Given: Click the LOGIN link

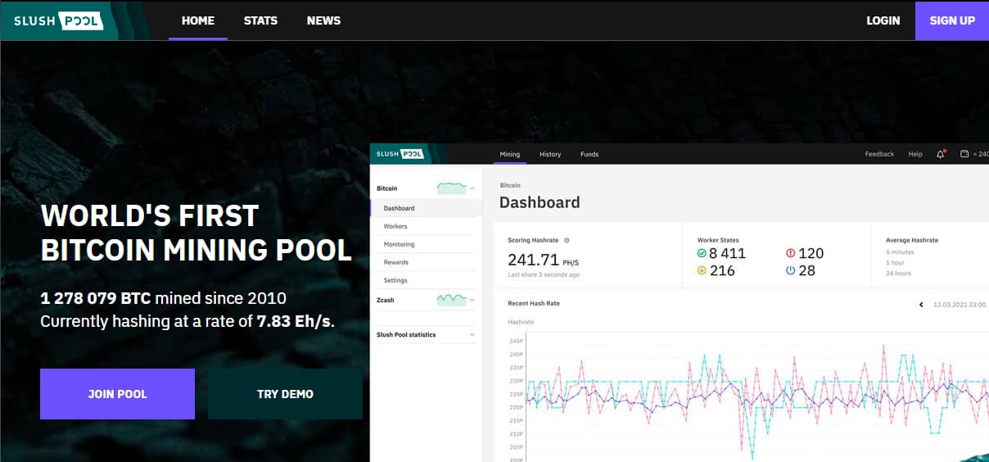Looking at the screenshot, I should point(883,20).
